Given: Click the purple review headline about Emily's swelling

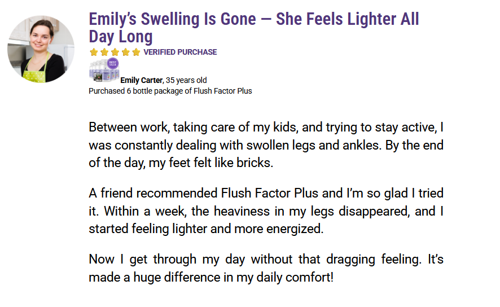Looking at the screenshot, I should tap(254, 28).
